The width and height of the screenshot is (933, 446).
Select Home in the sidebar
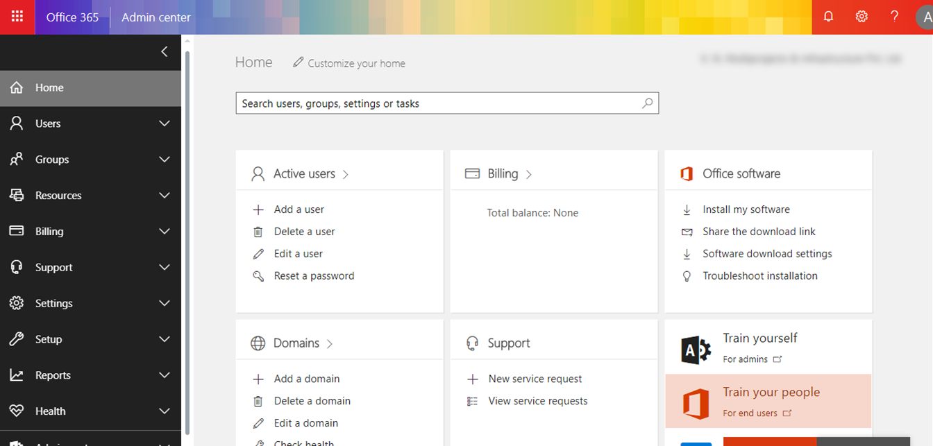[x=49, y=87]
